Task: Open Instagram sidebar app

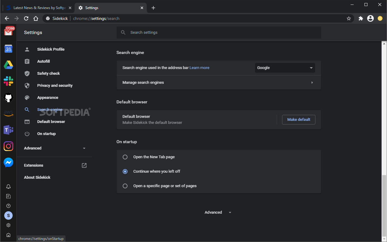Action: click(x=8, y=146)
